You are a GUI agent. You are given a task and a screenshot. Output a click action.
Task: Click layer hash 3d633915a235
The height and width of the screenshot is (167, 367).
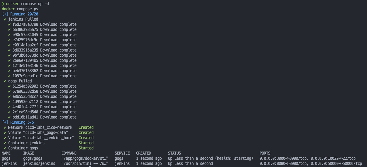point(25,50)
